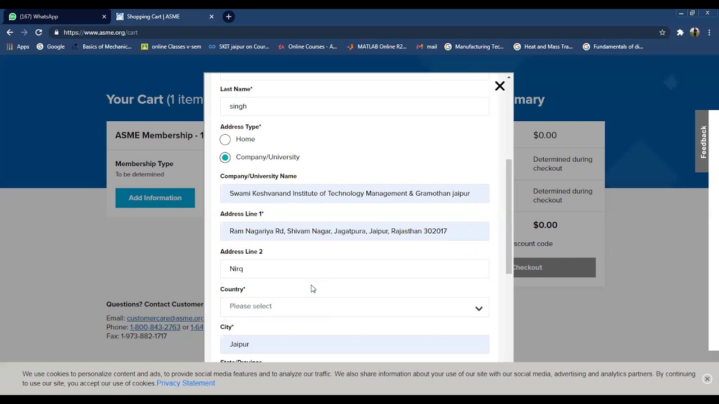Click the Address Line 2 field containing Nirq
The height and width of the screenshot is (404, 719).
(x=354, y=269)
